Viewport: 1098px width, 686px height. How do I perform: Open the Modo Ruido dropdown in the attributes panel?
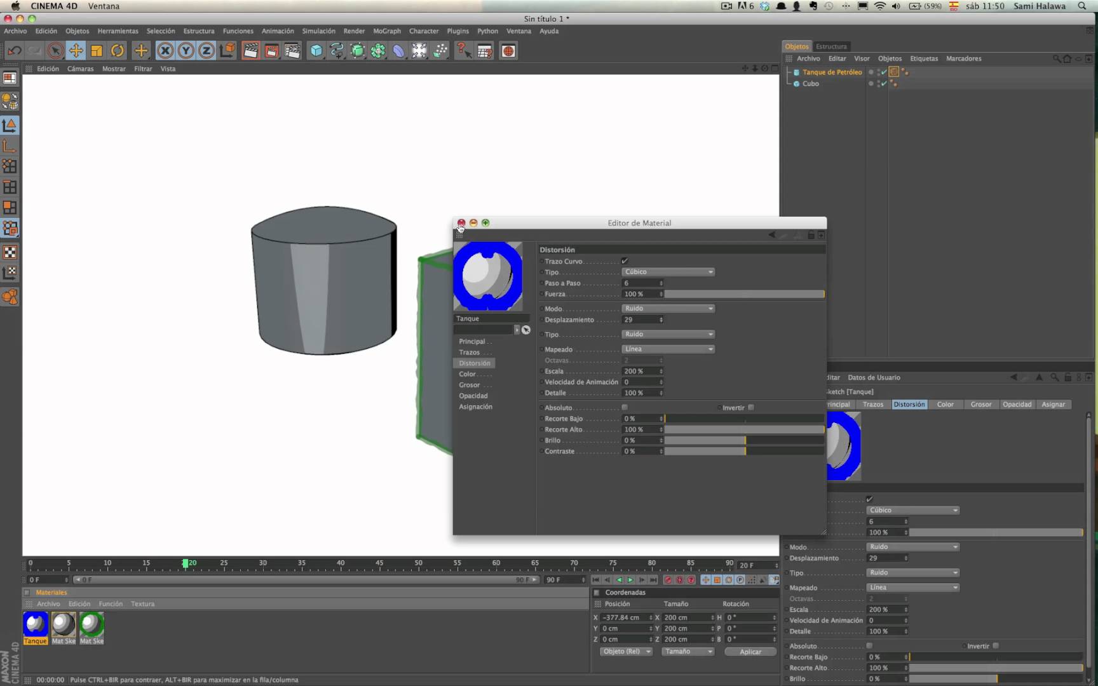pos(913,547)
